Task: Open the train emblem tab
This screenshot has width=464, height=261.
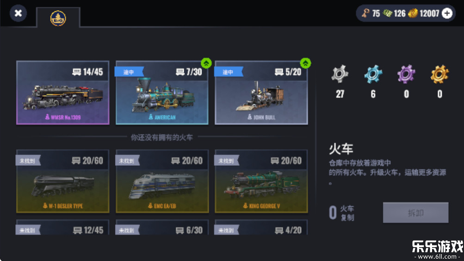Action: pyautogui.click(x=58, y=18)
